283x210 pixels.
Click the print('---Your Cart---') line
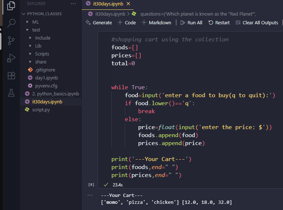151,159
